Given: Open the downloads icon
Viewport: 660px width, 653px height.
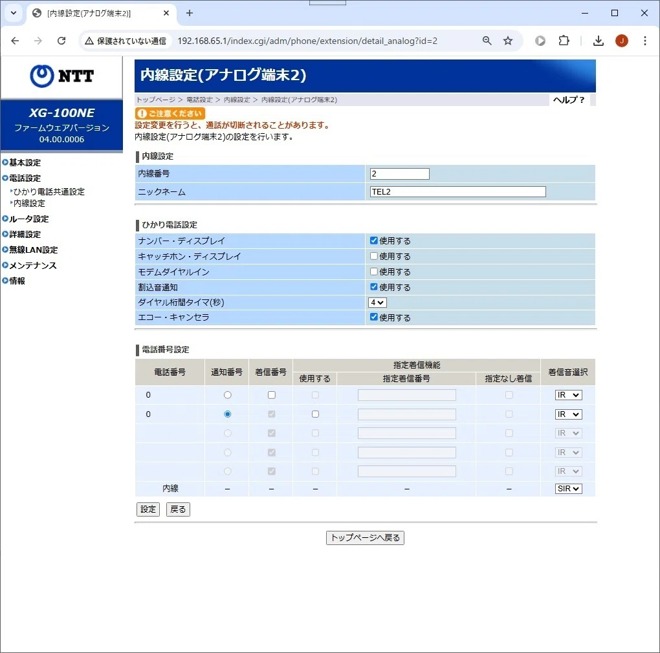Looking at the screenshot, I should (598, 41).
